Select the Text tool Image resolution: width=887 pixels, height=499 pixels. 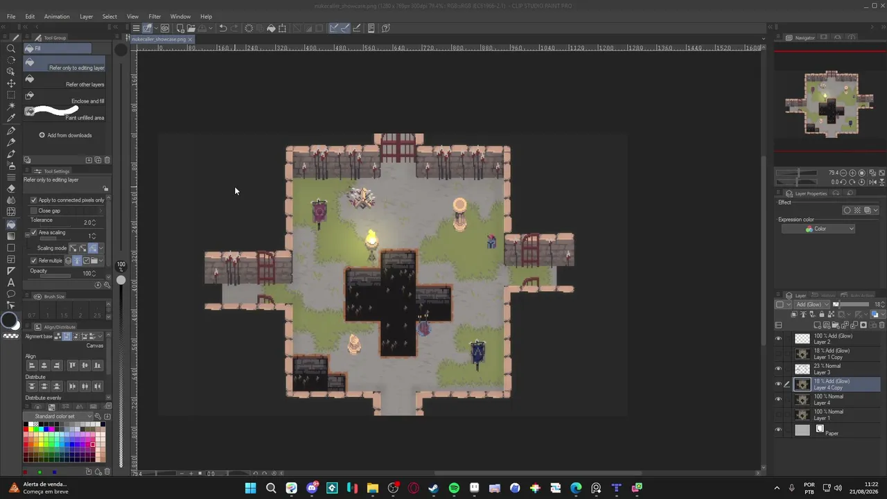pyautogui.click(x=11, y=282)
